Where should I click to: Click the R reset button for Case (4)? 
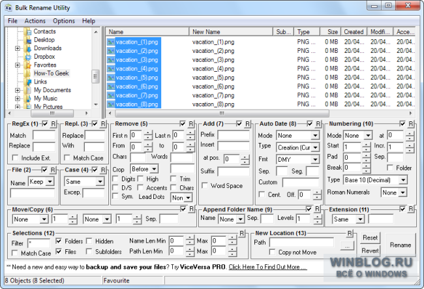103,170
